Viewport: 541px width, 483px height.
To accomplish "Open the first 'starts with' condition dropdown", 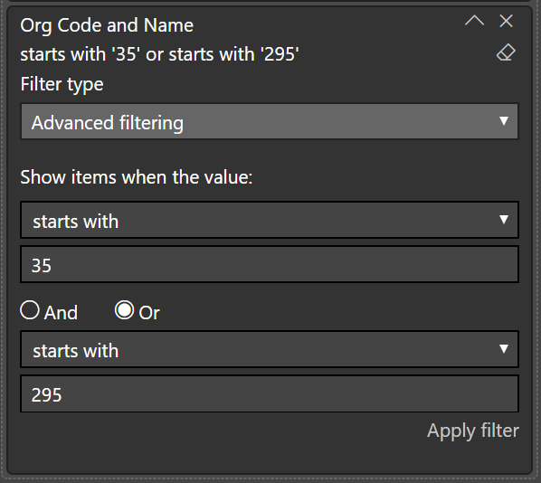I will pyautogui.click(x=270, y=220).
